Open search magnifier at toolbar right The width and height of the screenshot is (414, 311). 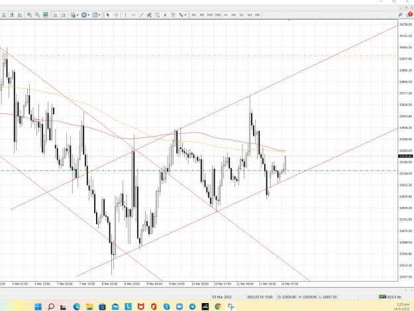[401, 15]
